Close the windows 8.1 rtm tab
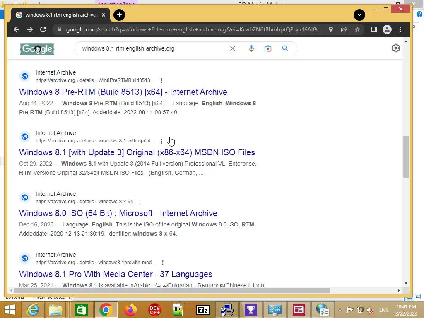 tap(103, 15)
